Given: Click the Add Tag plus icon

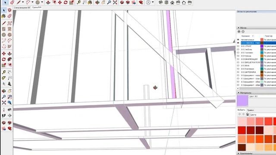Looking at the screenshot, I should pyautogui.click(x=239, y=31).
